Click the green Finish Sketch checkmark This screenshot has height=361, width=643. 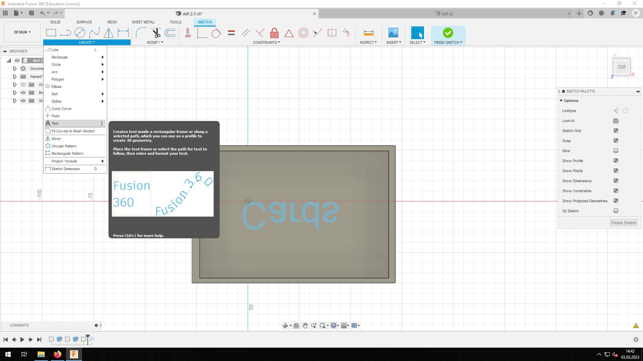[448, 33]
